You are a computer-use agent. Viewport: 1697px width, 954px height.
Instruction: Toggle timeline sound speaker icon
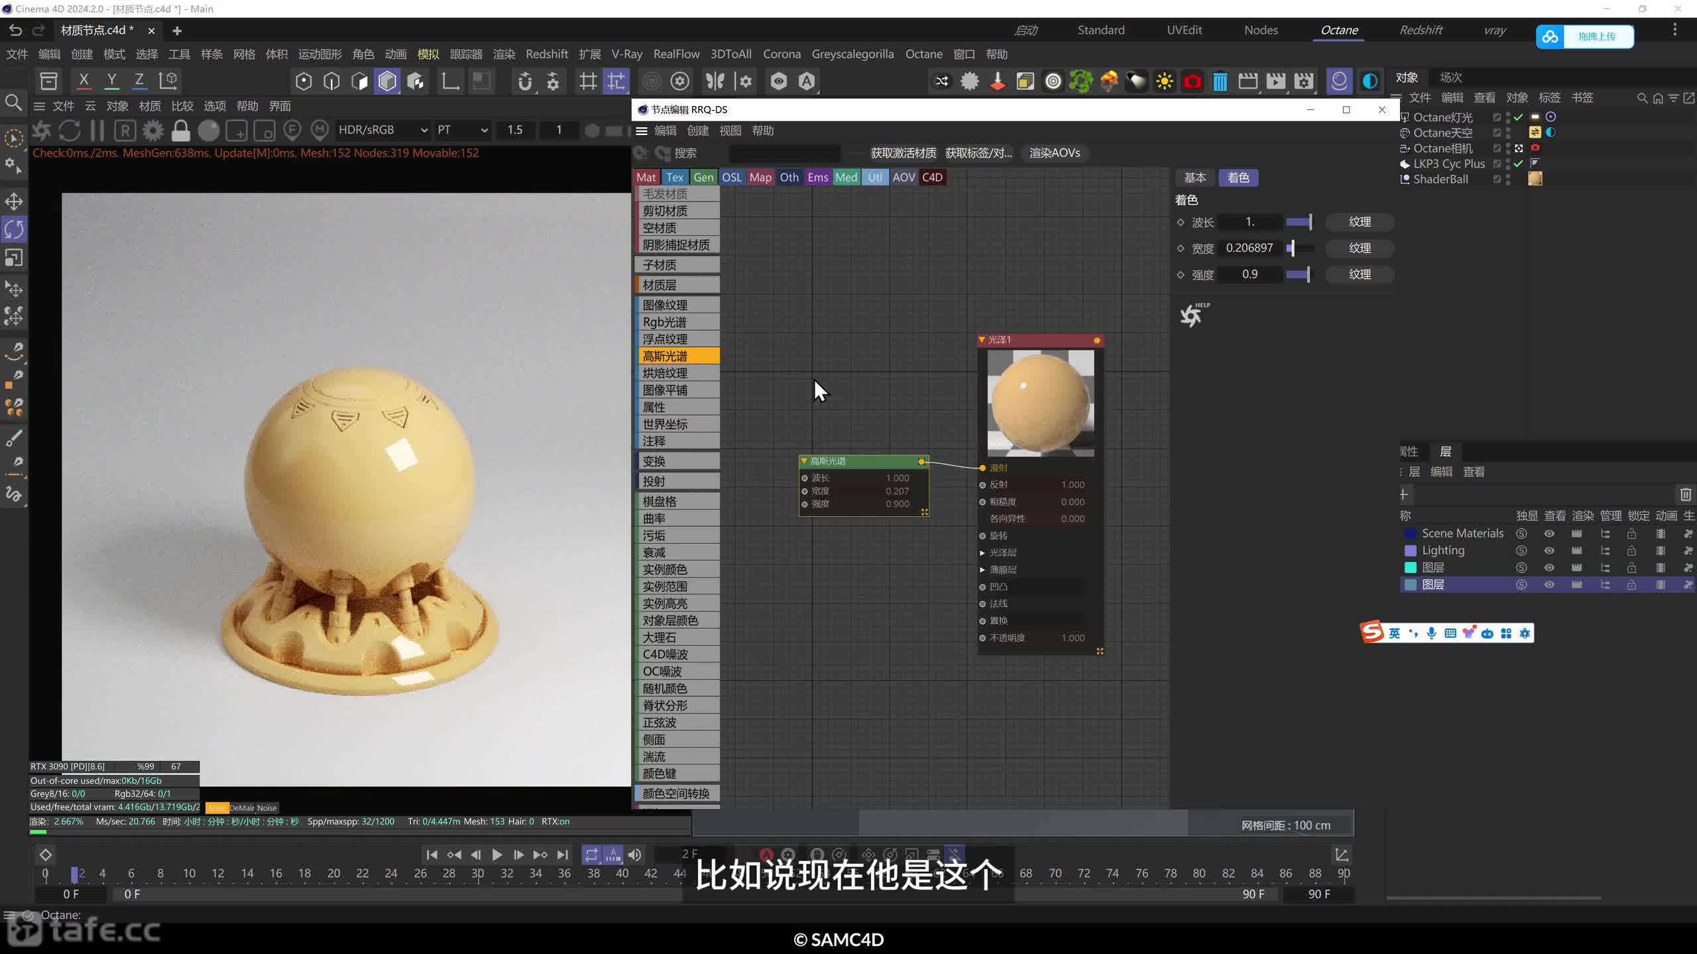point(634,855)
